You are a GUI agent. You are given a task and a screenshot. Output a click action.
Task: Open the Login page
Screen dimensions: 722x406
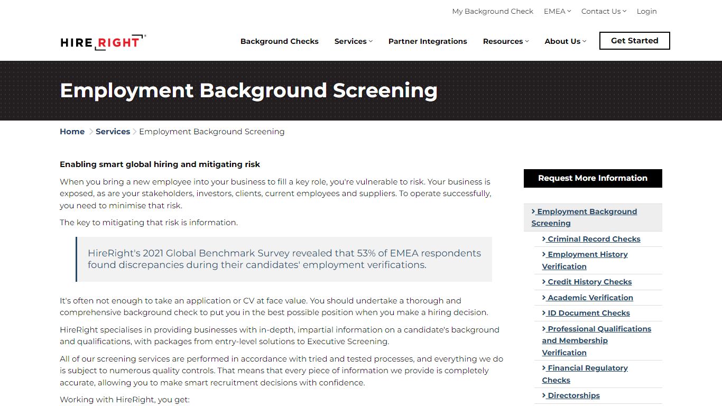(x=646, y=11)
